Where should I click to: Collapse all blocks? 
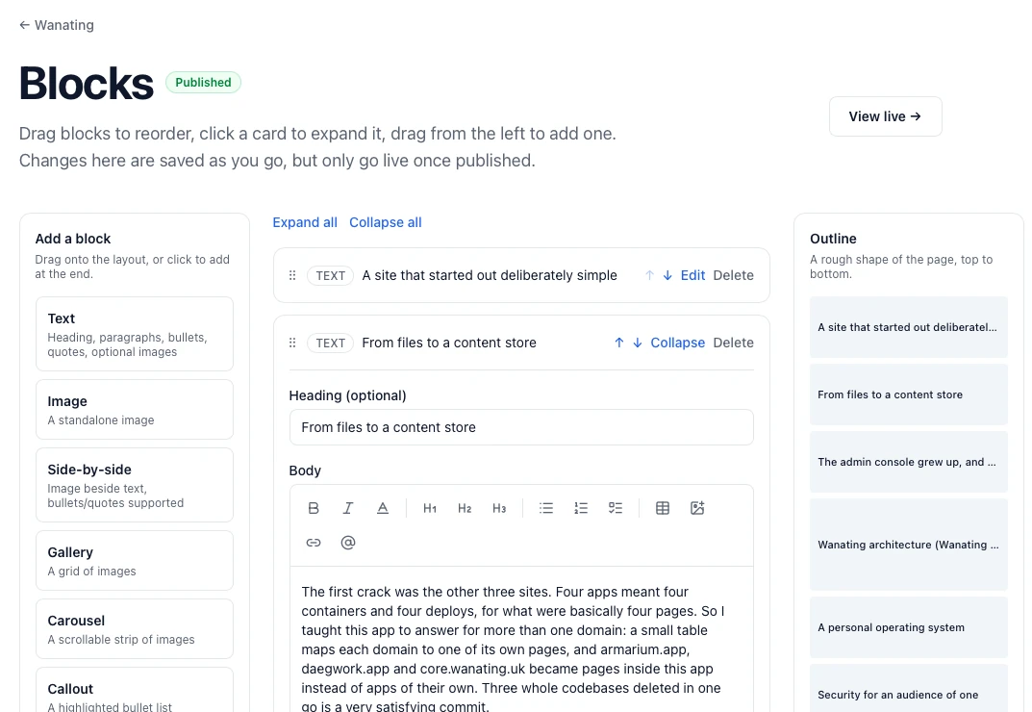pyautogui.click(x=385, y=222)
